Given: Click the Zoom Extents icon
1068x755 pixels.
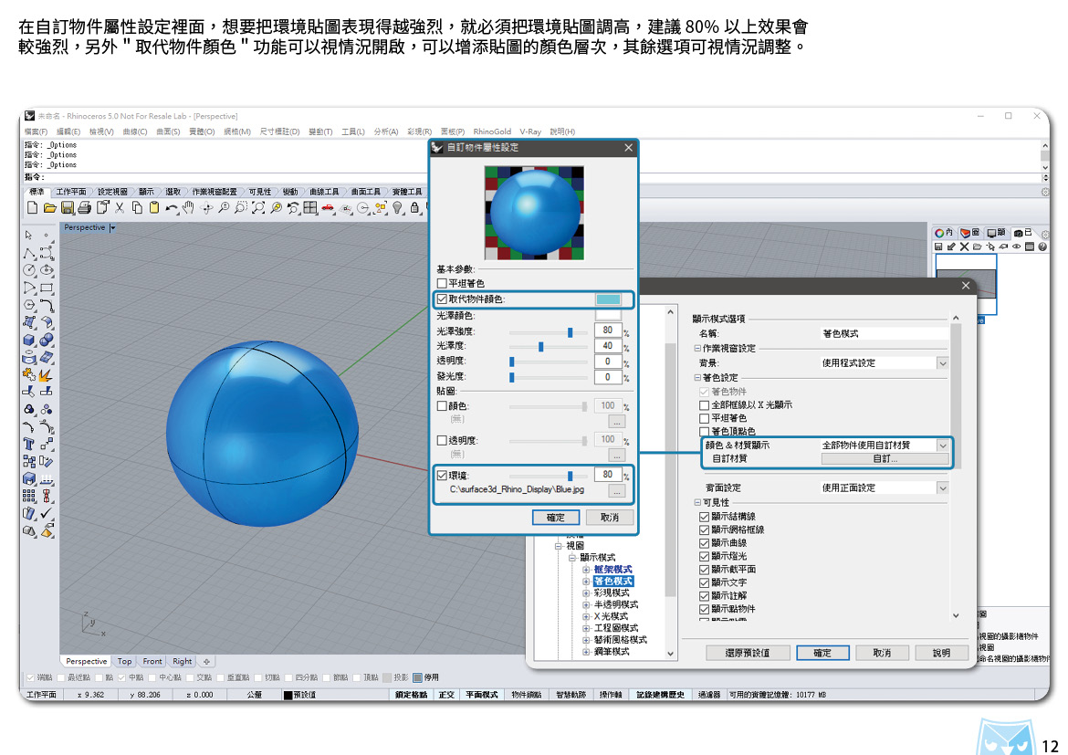Looking at the screenshot, I should click(x=258, y=208).
